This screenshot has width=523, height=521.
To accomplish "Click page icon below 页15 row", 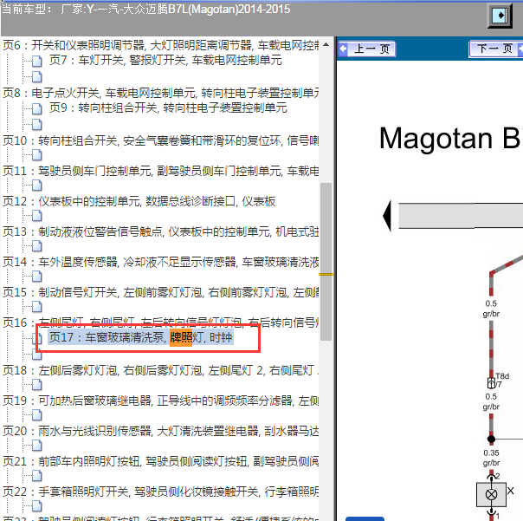I will (x=37, y=307).
